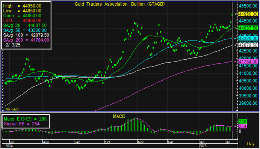Click the 41000.00 price axis label

coord(248,73)
